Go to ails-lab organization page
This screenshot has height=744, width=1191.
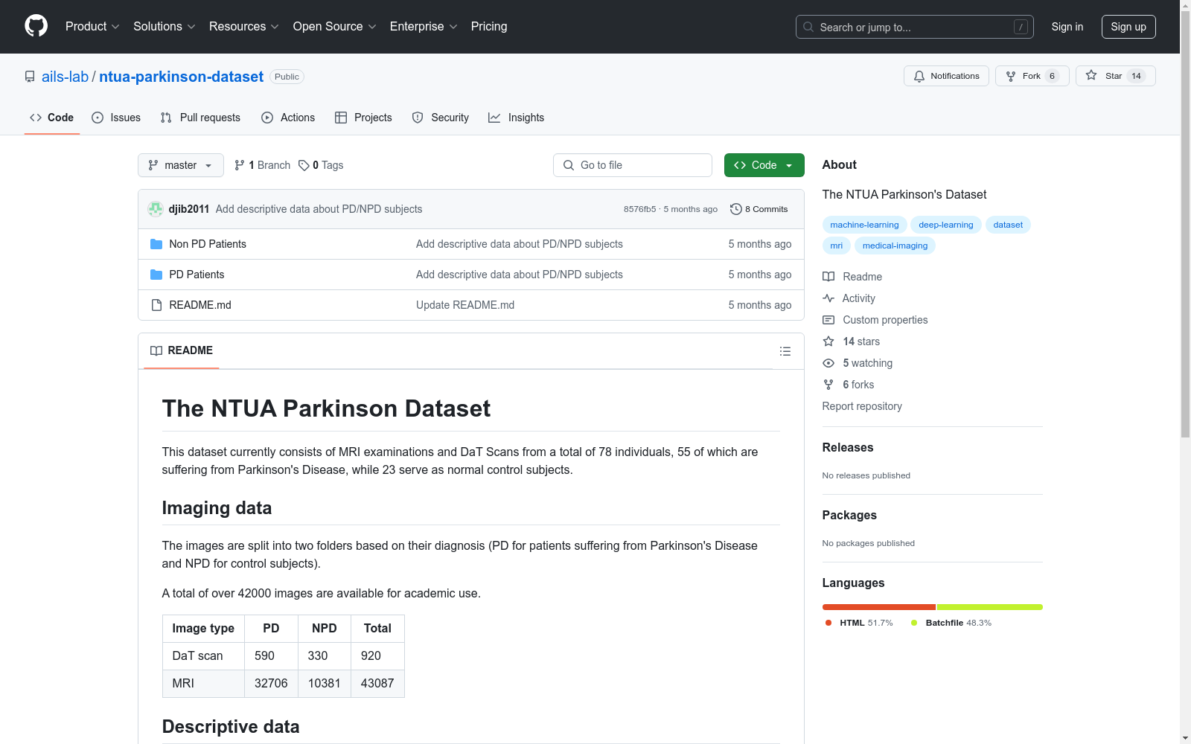[x=65, y=77]
